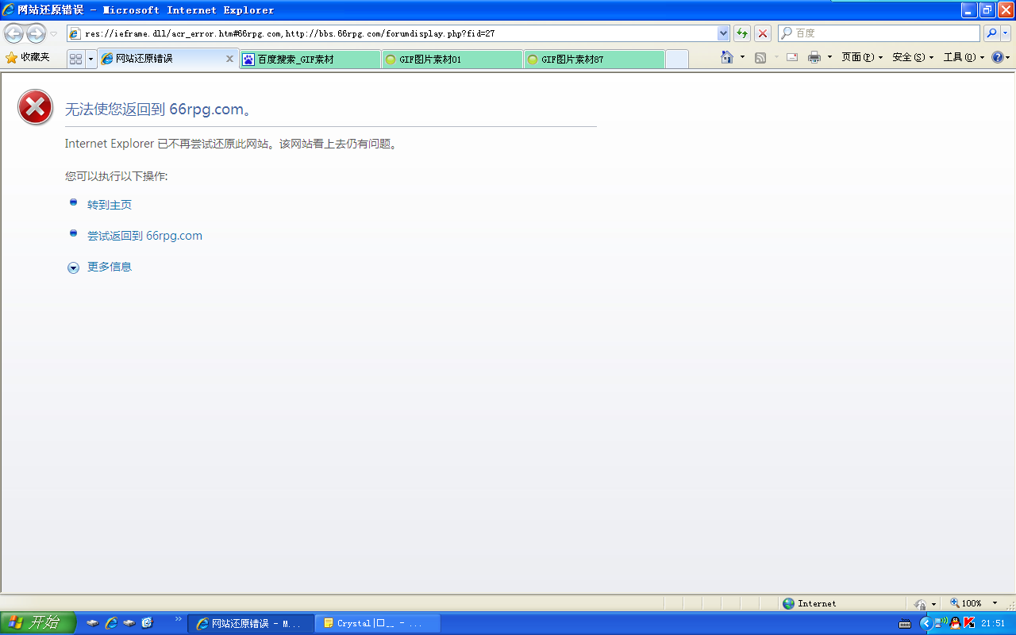Click the Forward navigation arrow
The width and height of the screenshot is (1016, 635).
point(36,33)
